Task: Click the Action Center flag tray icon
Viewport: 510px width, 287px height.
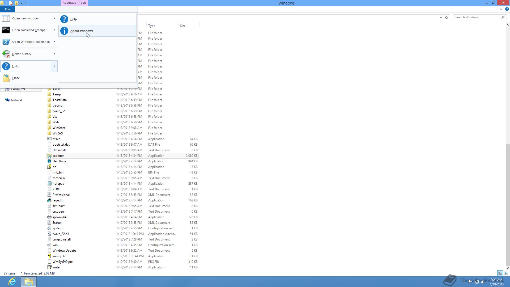Action: point(470,282)
